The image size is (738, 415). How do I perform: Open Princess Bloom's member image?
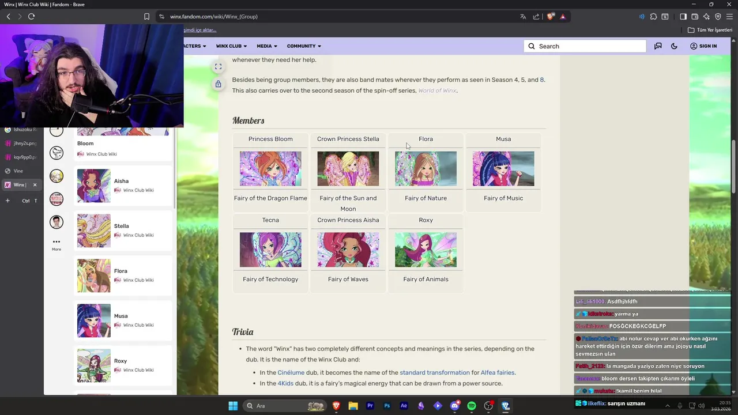click(x=270, y=169)
